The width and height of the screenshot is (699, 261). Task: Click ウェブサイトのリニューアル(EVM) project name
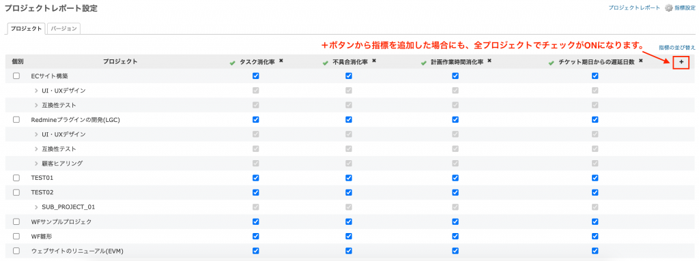point(77,251)
